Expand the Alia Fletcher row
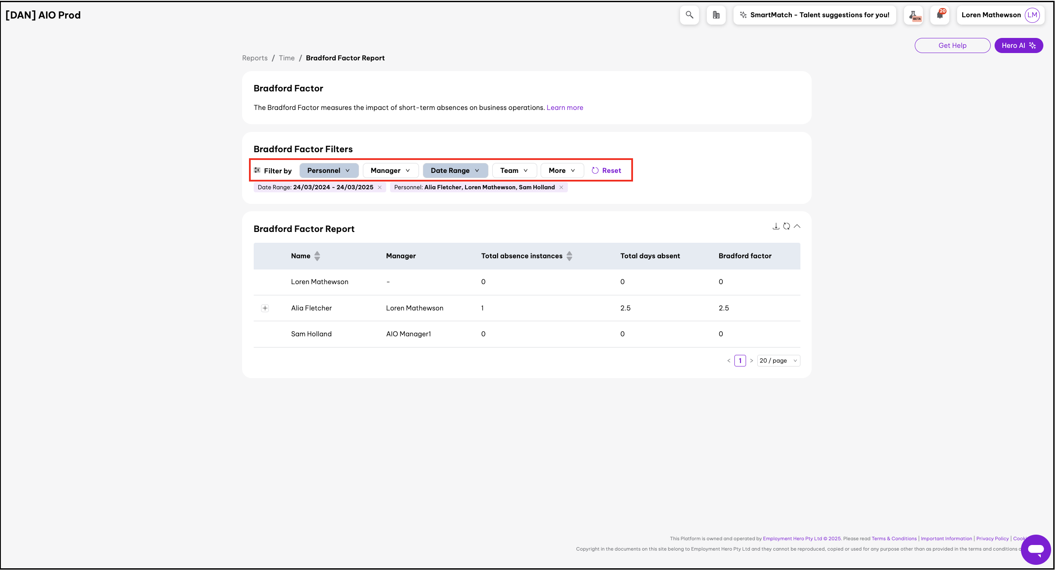This screenshot has width=1055, height=570. click(265, 308)
